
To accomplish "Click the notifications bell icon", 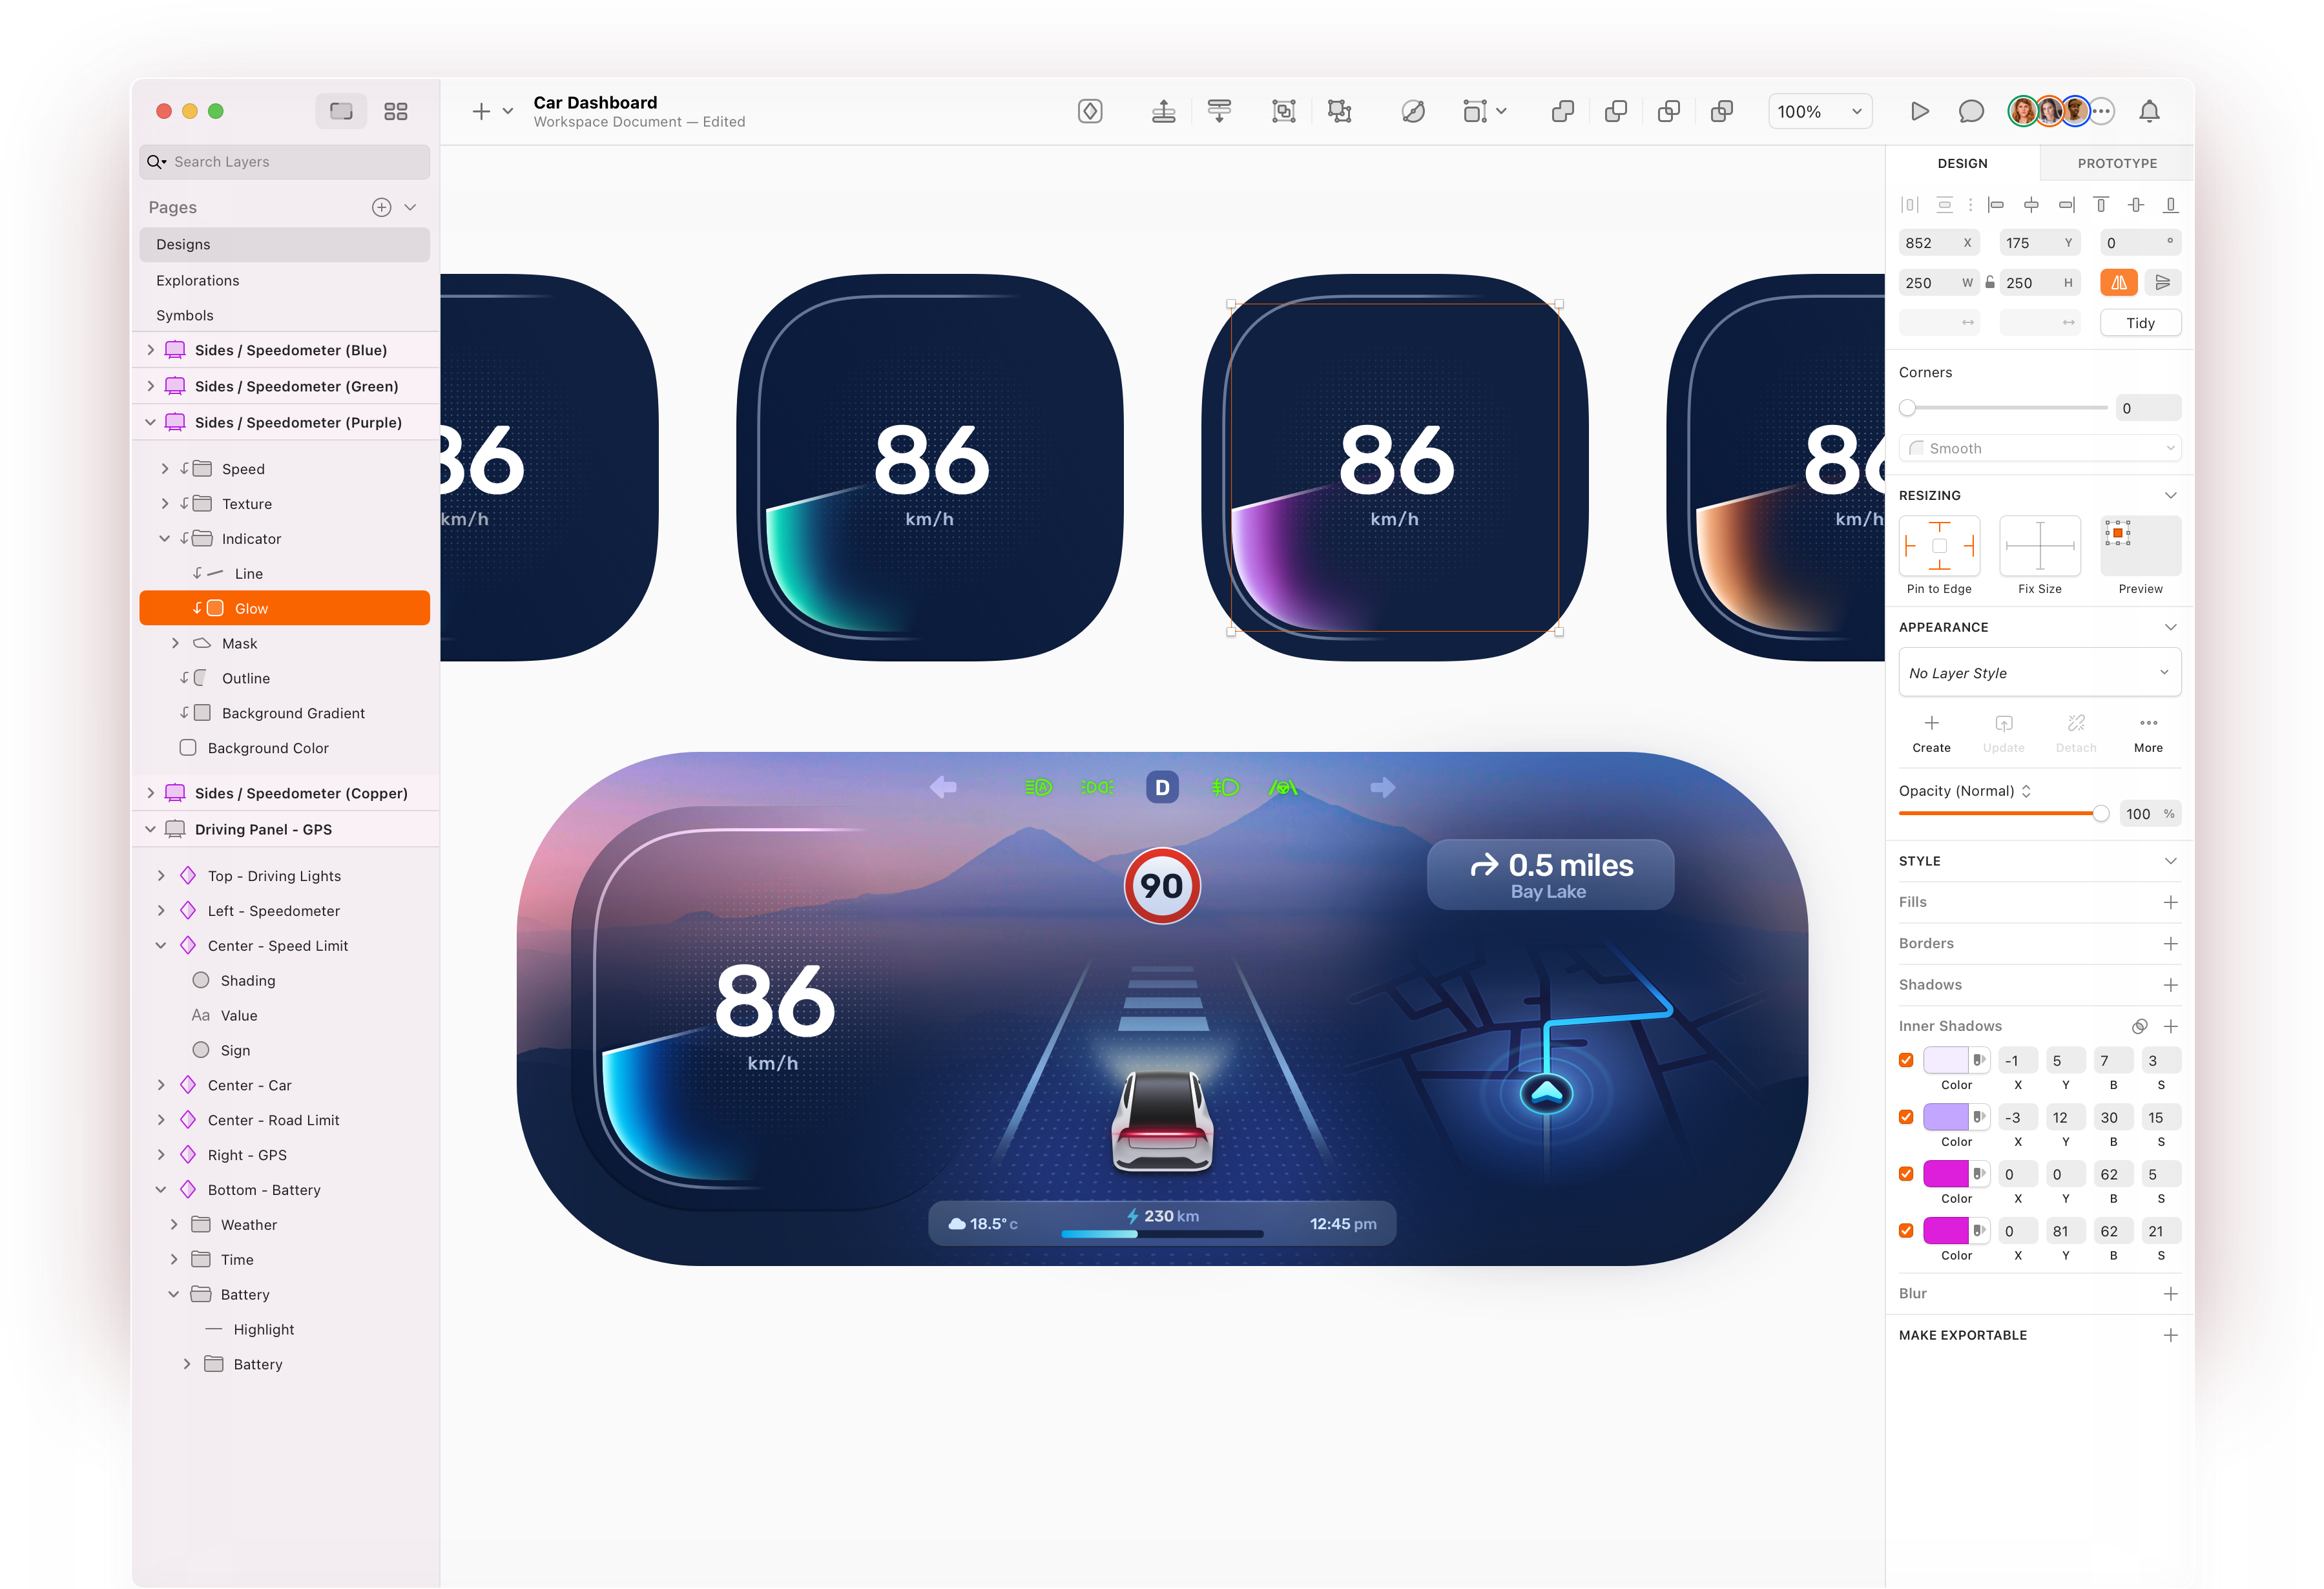I will click(x=2149, y=111).
